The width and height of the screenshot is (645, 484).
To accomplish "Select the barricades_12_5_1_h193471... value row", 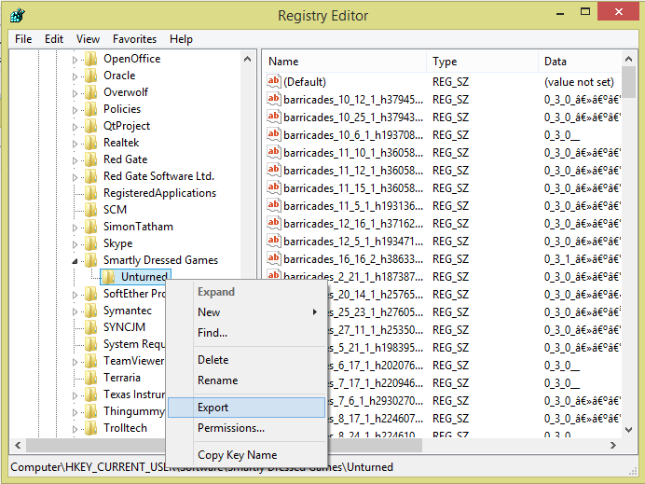I will 442,242.
